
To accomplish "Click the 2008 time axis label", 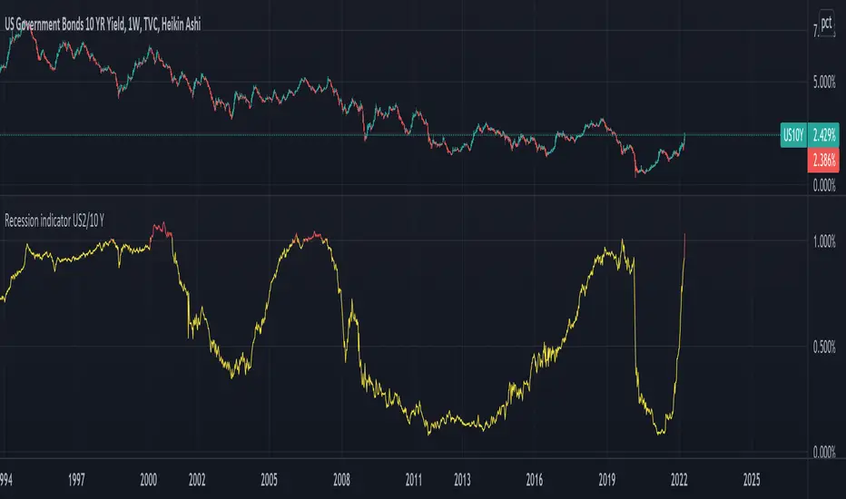I will pos(341,480).
